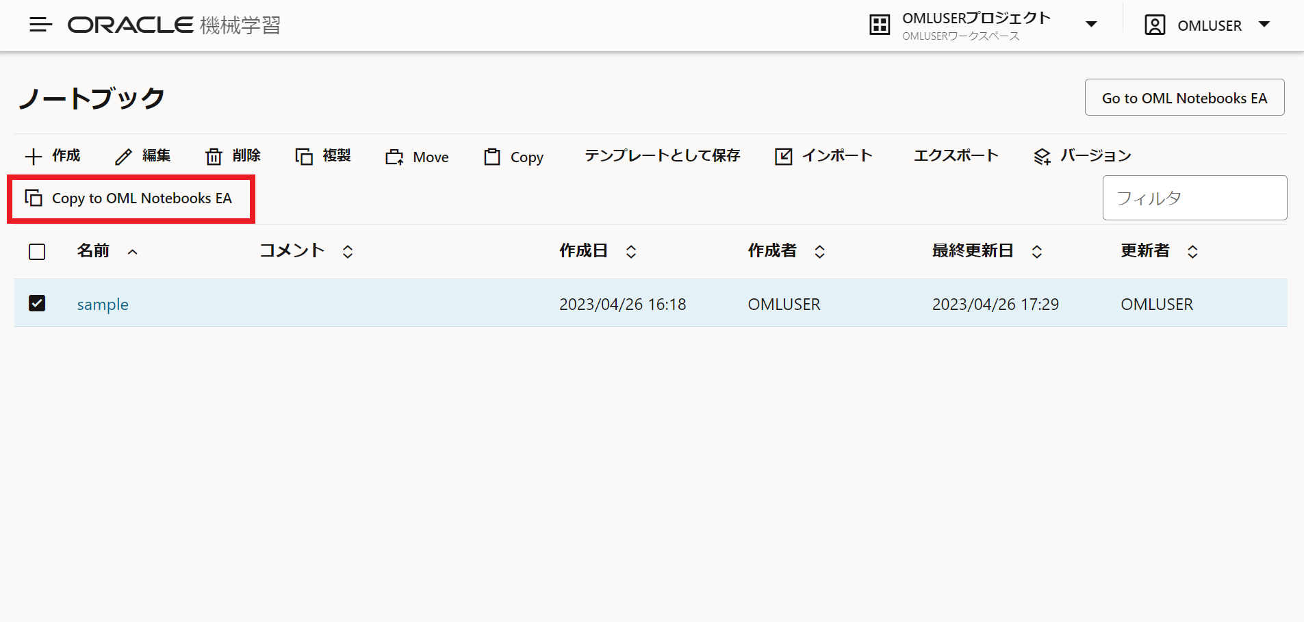Uncheck the sample row checkbox
Viewport: 1304px width, 622px height.
[37, 302]
